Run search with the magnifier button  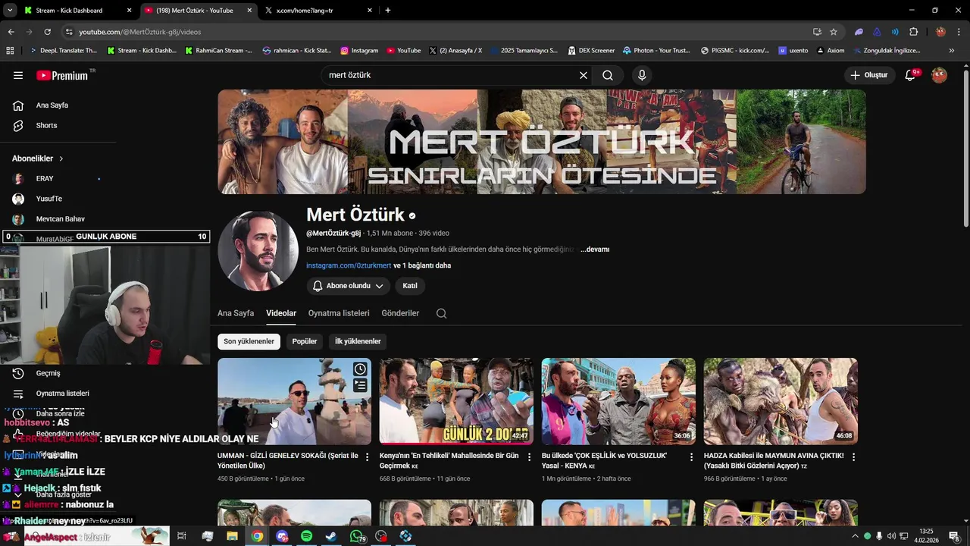pyautogui.click(x=608, y=75)
